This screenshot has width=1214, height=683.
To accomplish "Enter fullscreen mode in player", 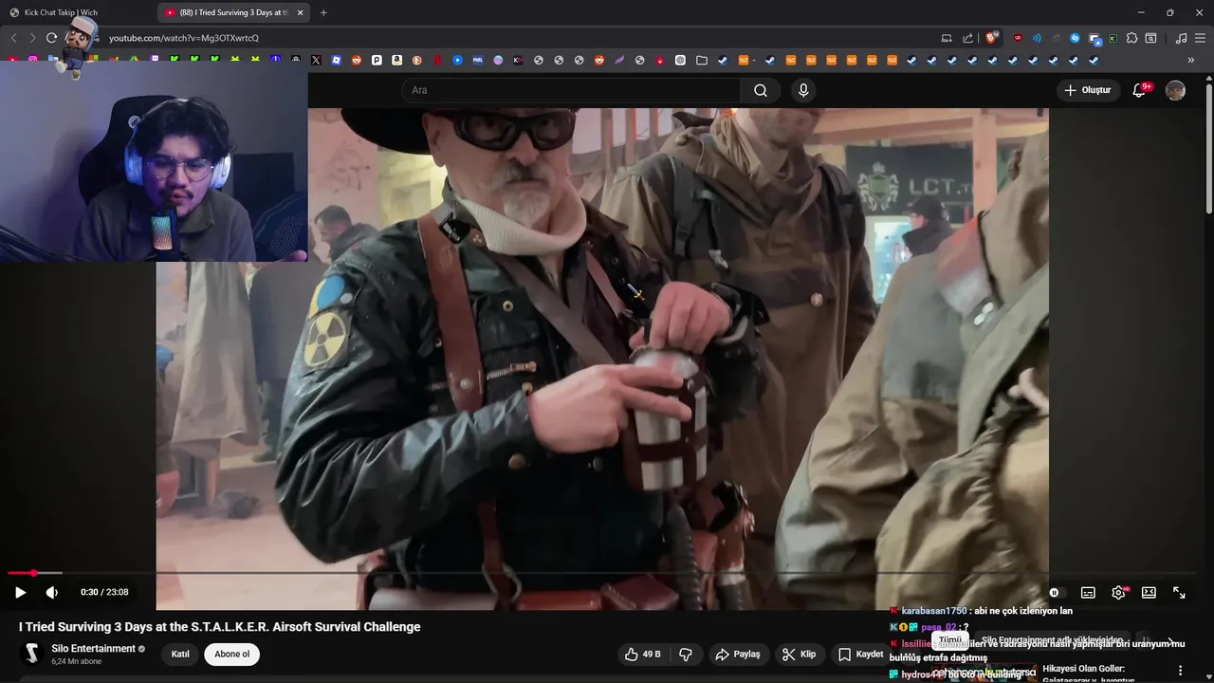I will pyautogui.click(x=1179, y=592).
